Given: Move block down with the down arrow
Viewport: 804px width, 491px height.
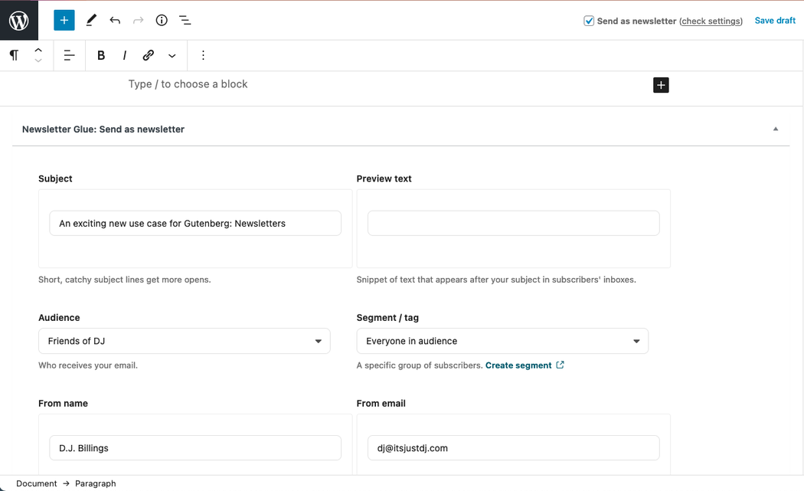Looking at the screenshot, I should [38, 61].
